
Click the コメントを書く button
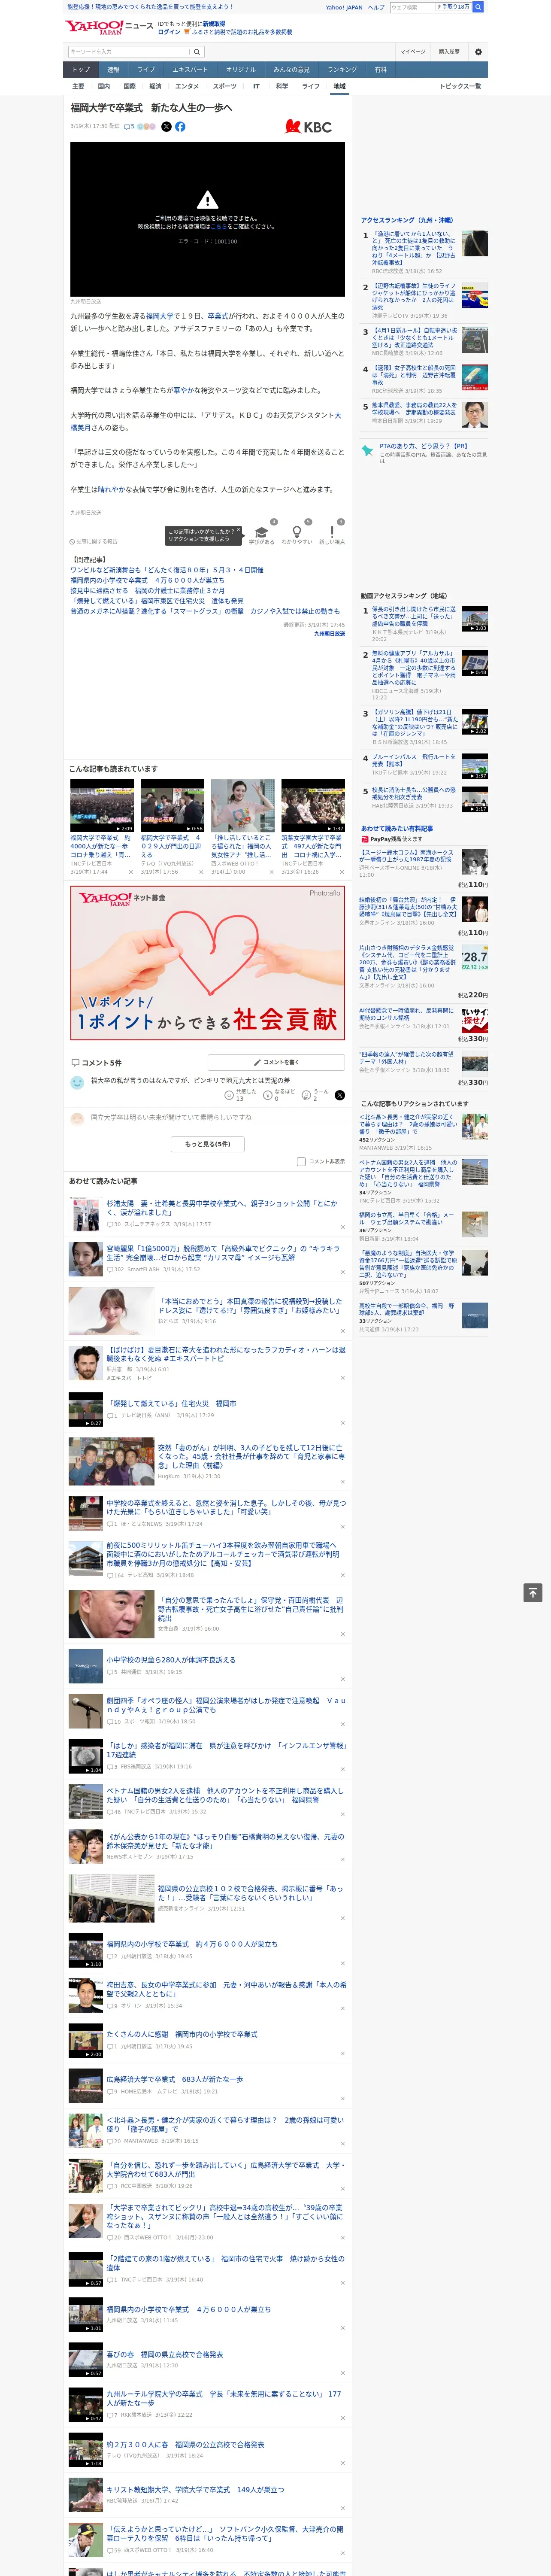tap(276, 1062)
